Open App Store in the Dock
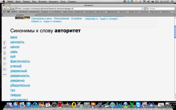This screenshot has width=176, height=110. 16,105
